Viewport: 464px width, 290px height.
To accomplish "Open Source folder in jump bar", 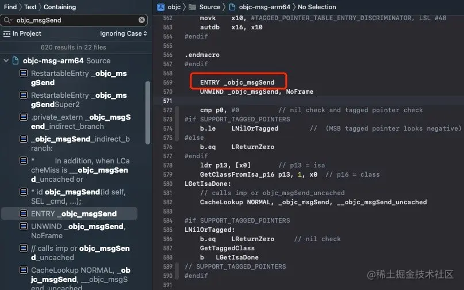I will pos(210,7).
